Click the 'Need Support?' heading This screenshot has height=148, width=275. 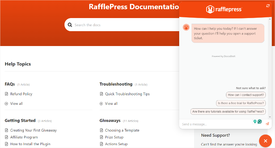coord(215,135)
